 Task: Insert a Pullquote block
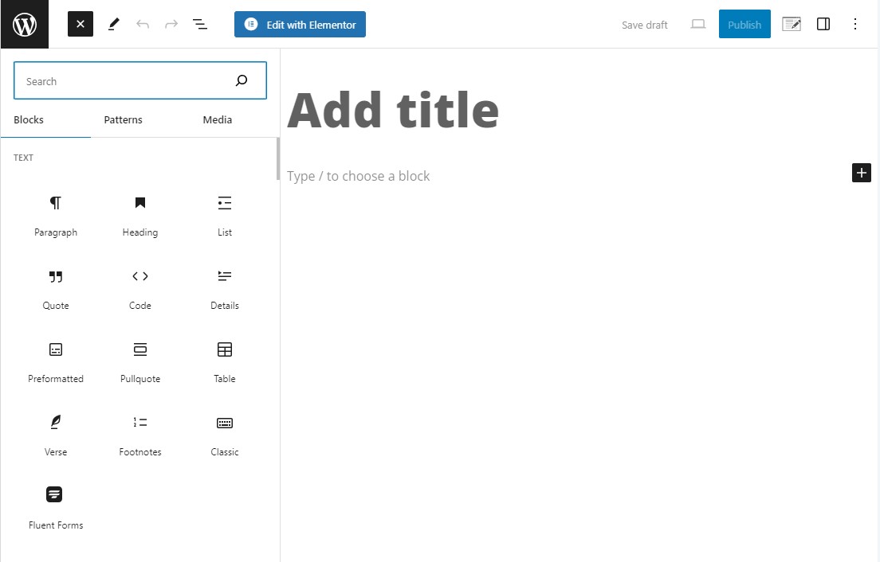click(x=140, y=363)
